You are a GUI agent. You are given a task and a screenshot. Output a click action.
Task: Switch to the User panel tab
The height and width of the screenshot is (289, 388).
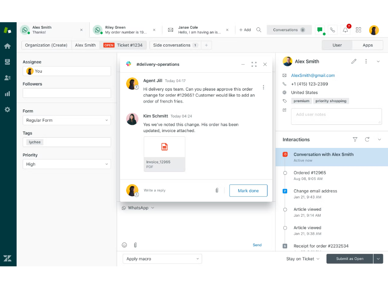coord(337,45)
